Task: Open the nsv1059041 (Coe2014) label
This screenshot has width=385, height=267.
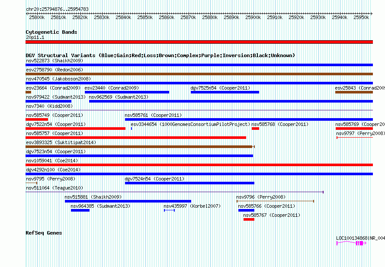Action: click(52, 161)
